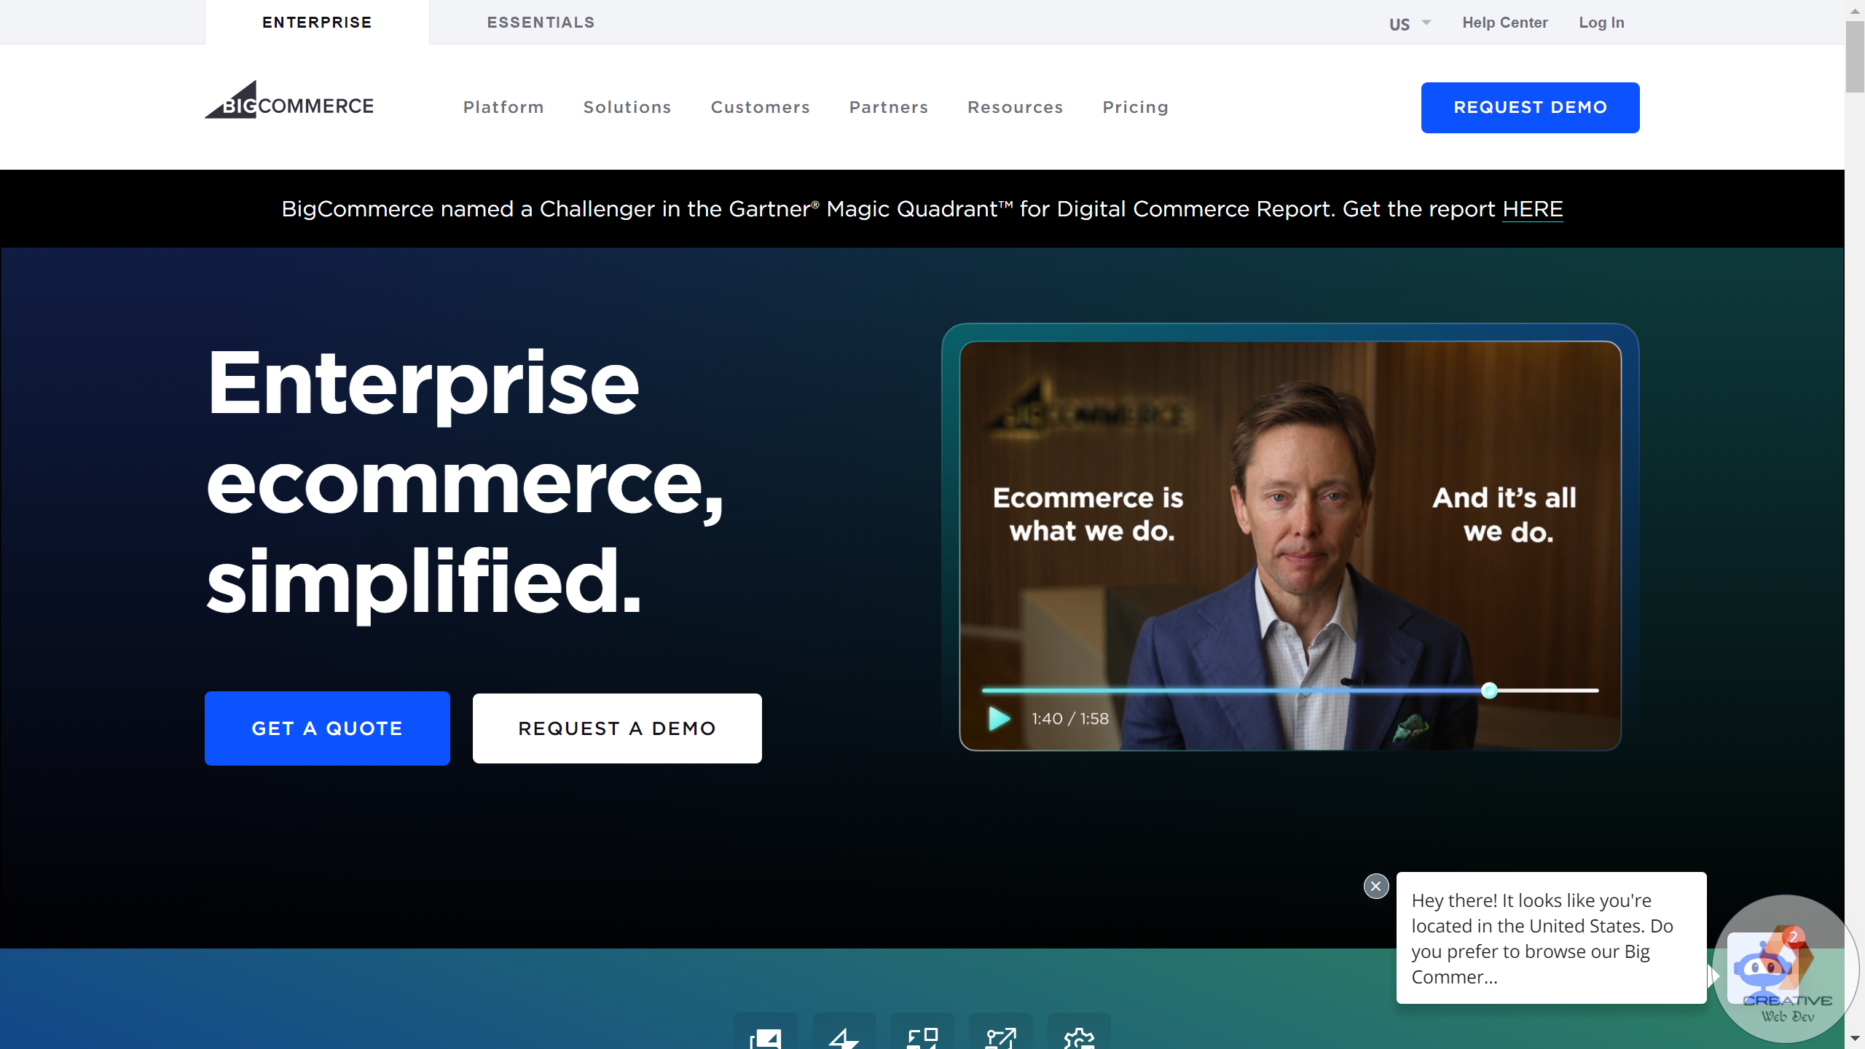Close the location suggestion chat popup
The image size is (1865, 1049).
[1375, 887]
